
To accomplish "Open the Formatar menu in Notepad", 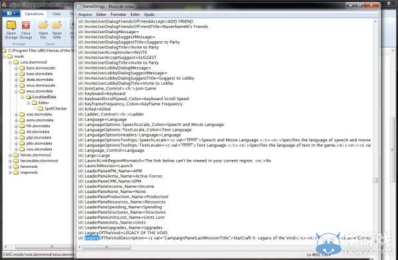I will [x=118, y=15].
